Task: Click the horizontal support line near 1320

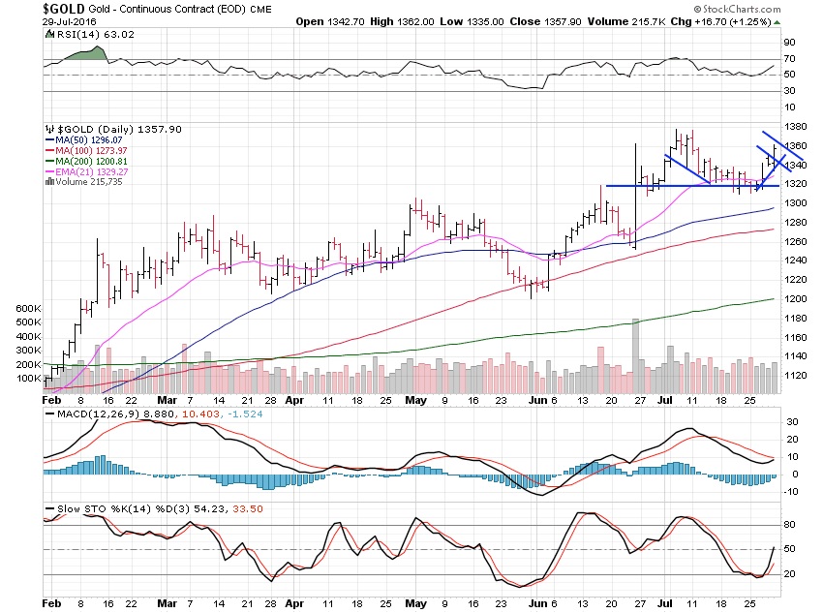Action: point(692,186)
